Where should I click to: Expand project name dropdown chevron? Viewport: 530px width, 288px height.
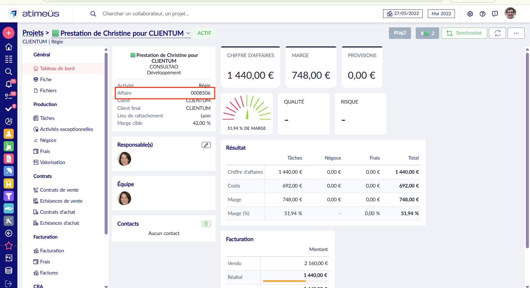pyautogui.click(x=188, y=33)
